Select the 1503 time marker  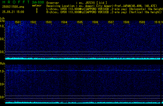click(48, 22)
